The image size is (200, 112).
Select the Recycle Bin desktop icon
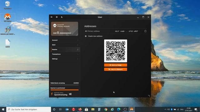(7, 5)
